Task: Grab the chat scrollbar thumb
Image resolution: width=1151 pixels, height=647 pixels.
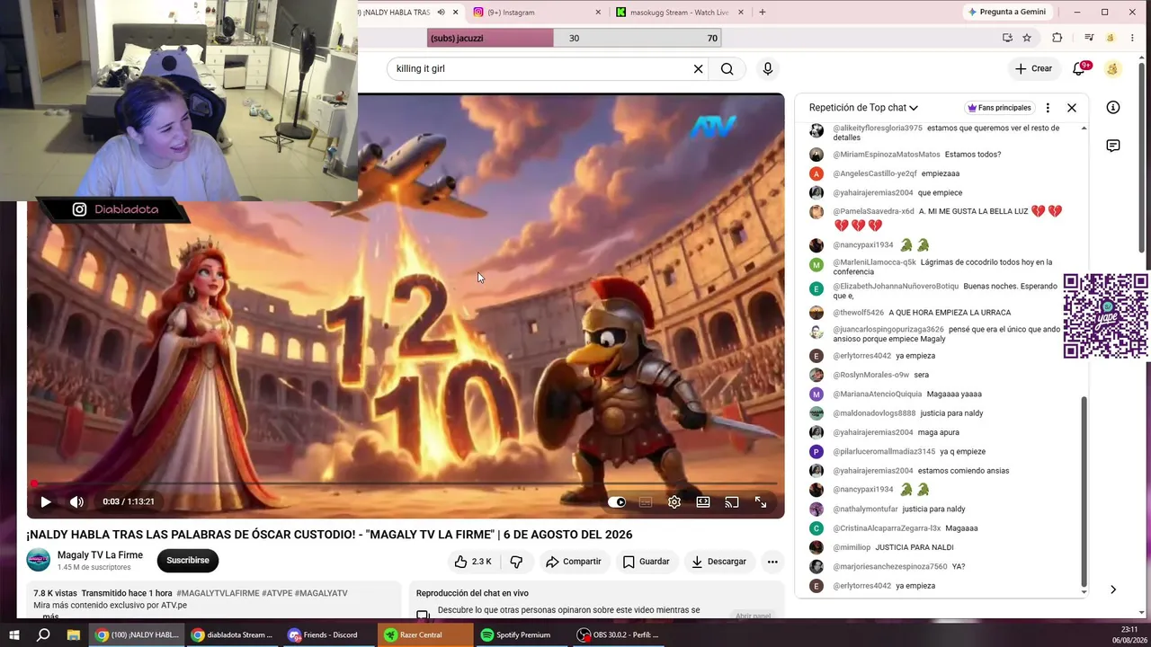Action: [1084, 491]
